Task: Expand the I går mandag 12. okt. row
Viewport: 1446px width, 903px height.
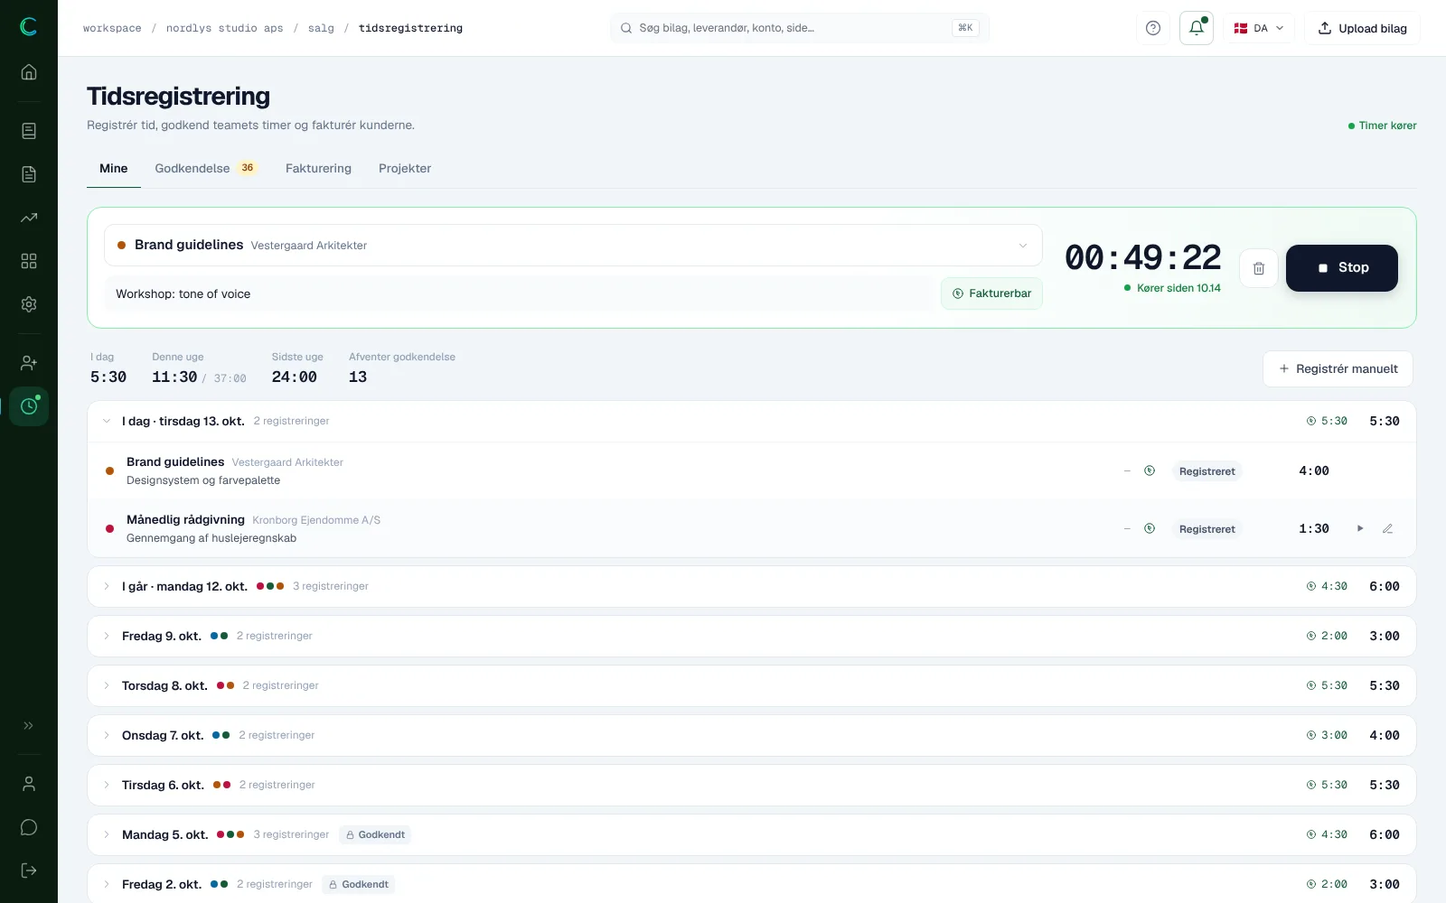Action: click(752, 586)
